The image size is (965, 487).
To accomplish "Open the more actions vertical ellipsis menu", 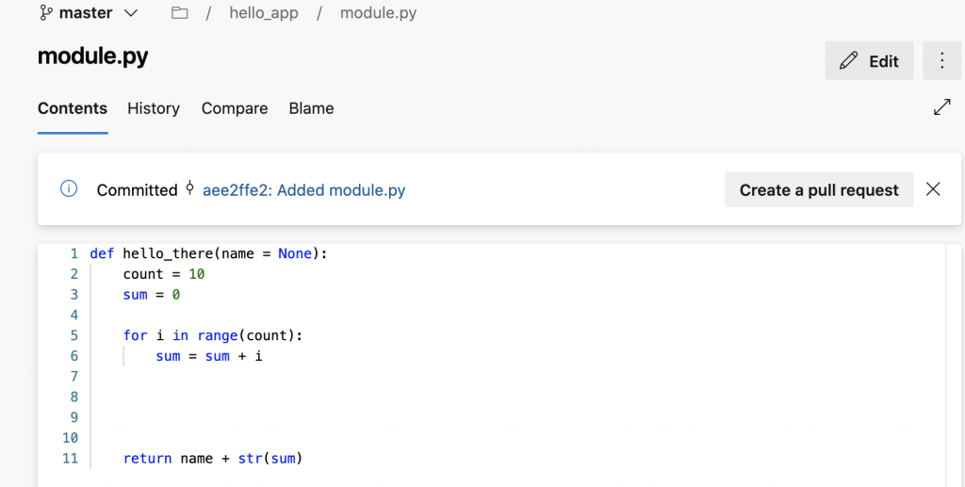I will pyautogui.click(x=941, y=61).
